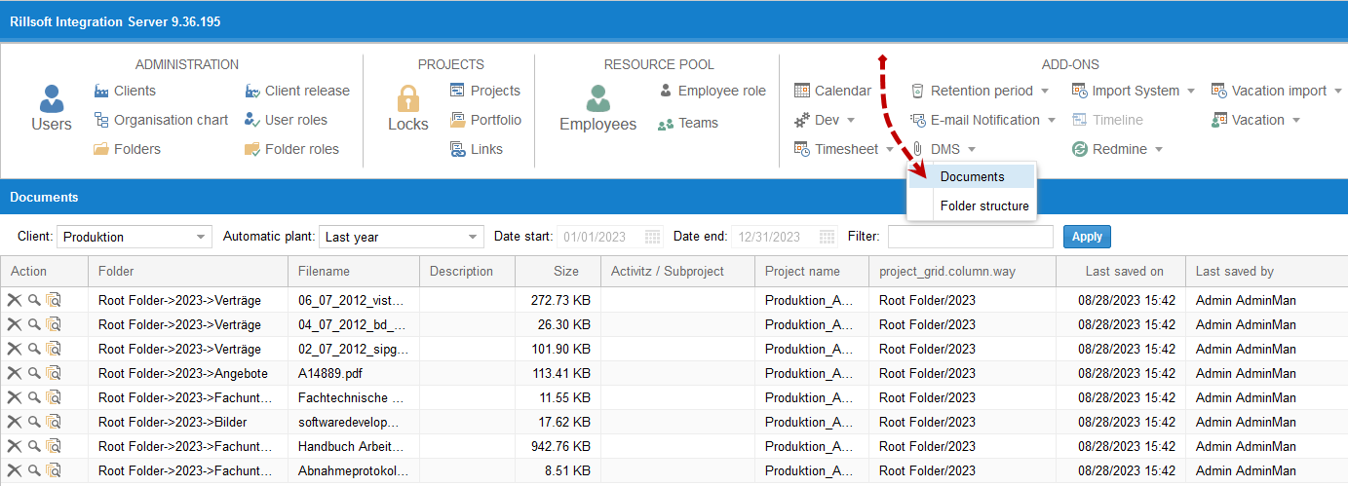Open the Calendar add-on
1348x486 pixels.
[832, 91]
